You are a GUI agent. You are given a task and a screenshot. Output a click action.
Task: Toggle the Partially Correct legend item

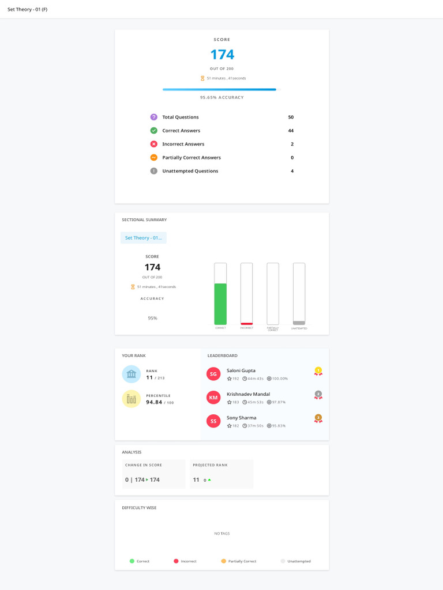(x=238, y=561)
